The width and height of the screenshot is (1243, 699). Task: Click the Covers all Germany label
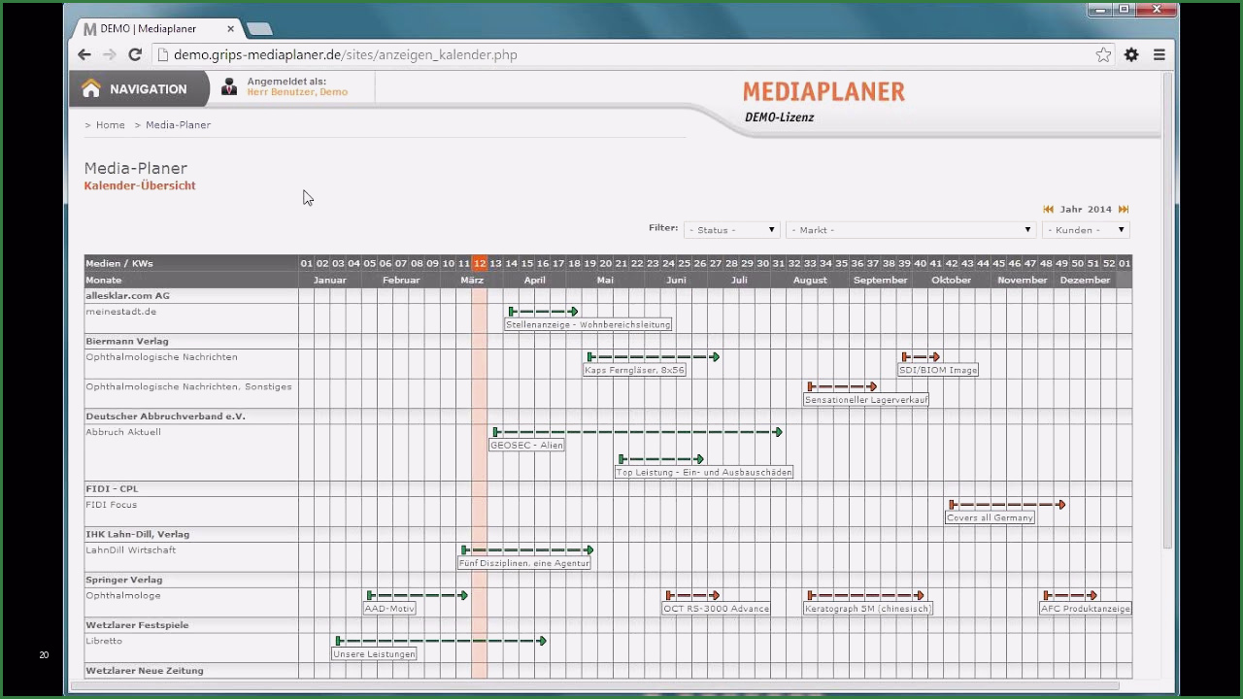[x=990, y=518]
